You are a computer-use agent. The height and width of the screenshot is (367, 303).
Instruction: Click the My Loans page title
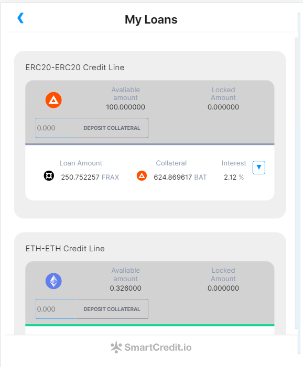(x=151, y=19)
